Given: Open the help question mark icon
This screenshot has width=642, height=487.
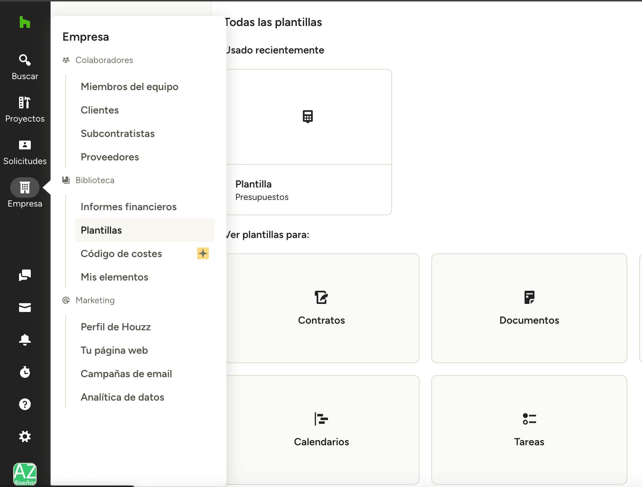Looking at the screenshot, I should click(25, 404).
